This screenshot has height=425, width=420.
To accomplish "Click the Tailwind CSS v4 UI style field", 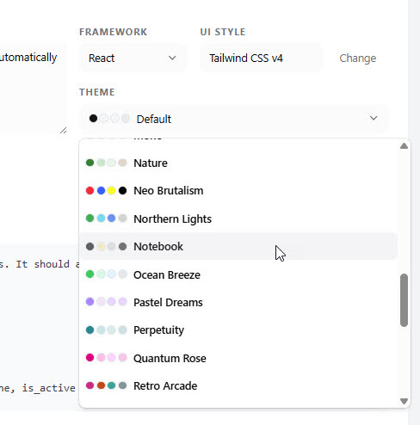I will [x=262, y=59].
